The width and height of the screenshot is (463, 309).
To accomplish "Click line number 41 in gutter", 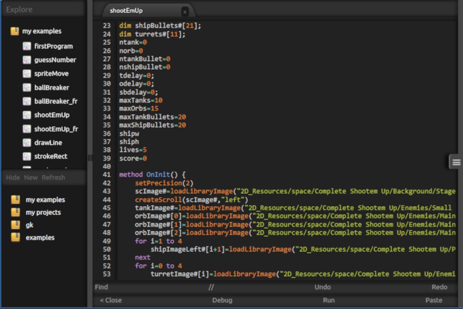I will point(107,175).
